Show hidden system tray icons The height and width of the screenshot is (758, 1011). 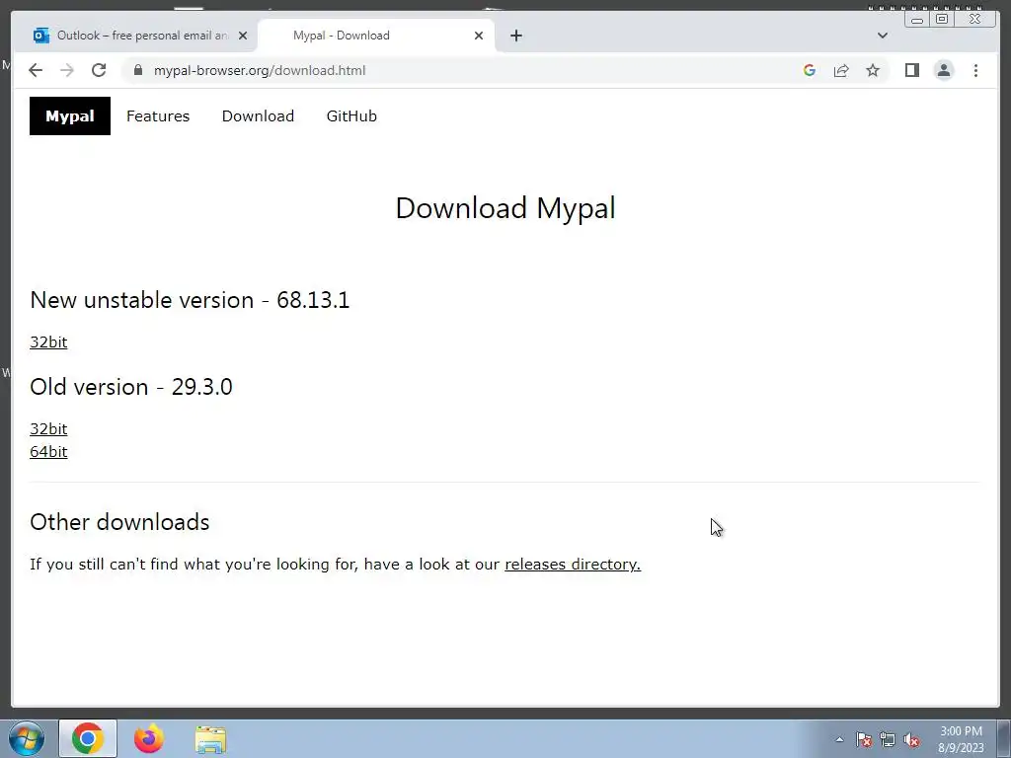[x=839, y=739]
